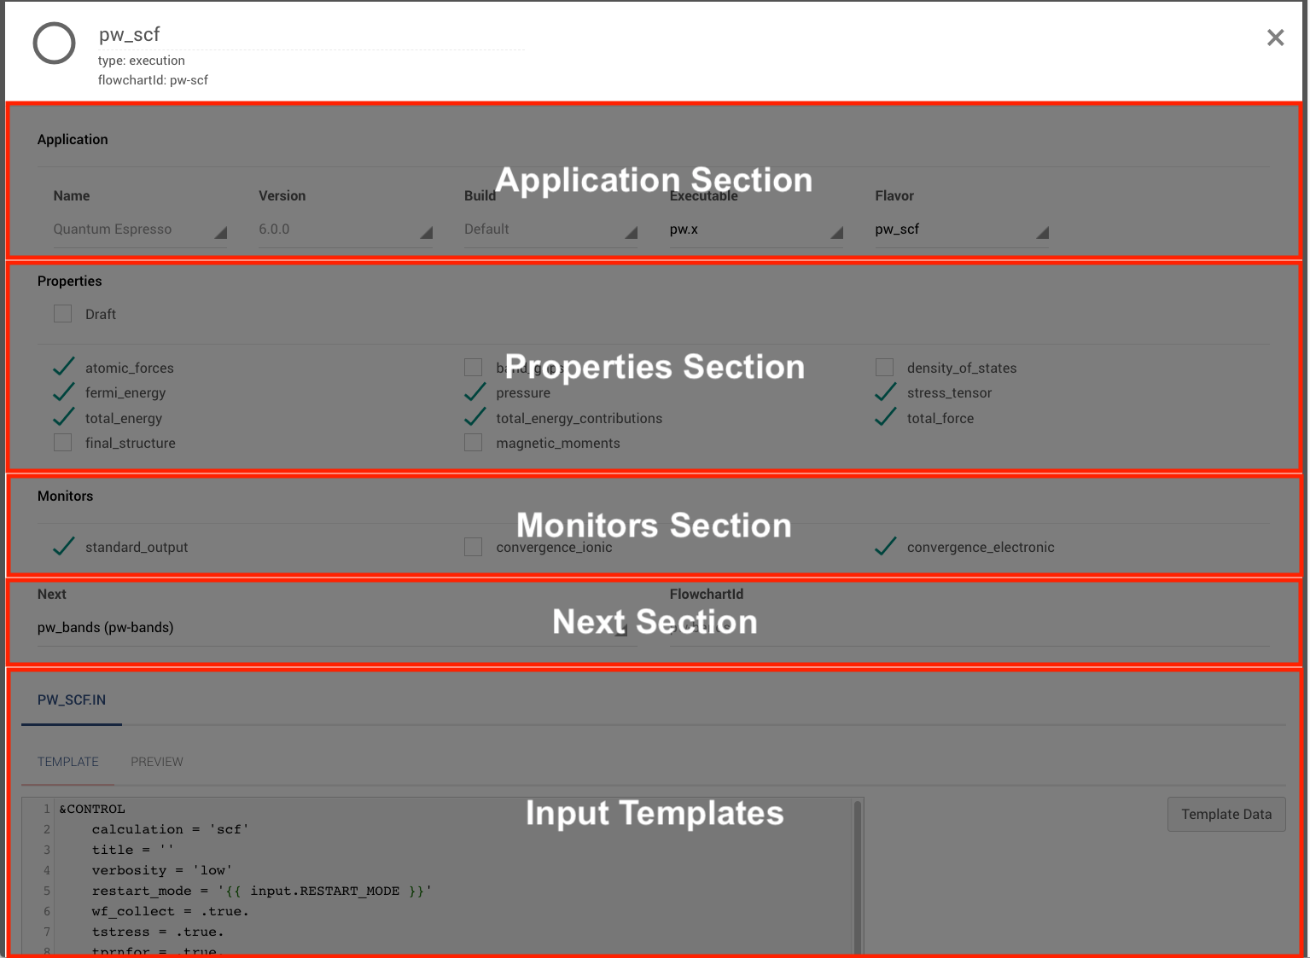This screenshot has width=1310, height=958.
Task: Disable the atomic_forces property
Action: click(x=63, y=367)
